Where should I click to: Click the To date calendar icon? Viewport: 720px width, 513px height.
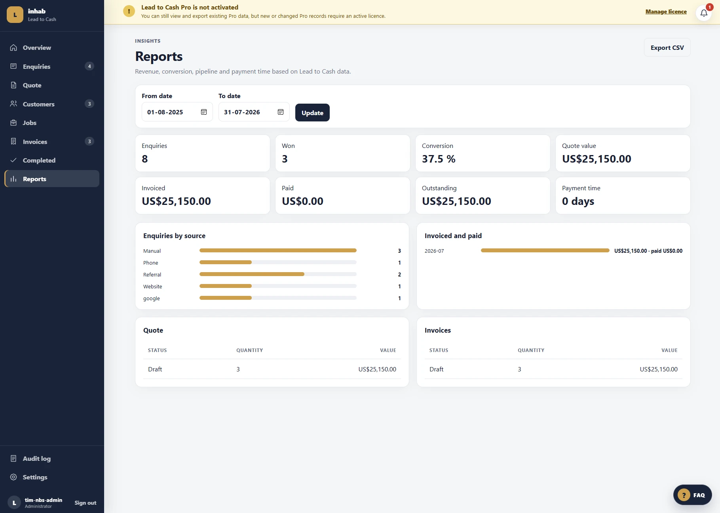tap(281, 112)
